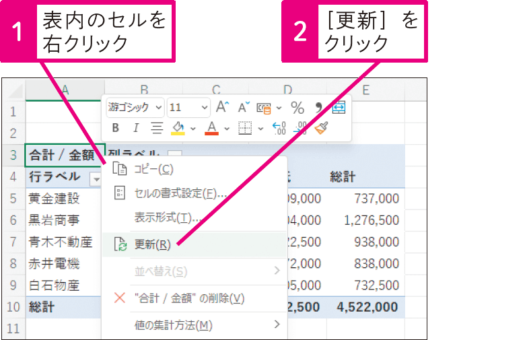Select the 赤井電機 row label
The image size is (527, 340).
coord(54,263)
